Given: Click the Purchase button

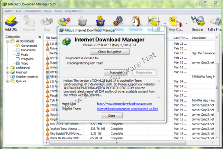Looking at the screenshot, I should tap(116, 73).
